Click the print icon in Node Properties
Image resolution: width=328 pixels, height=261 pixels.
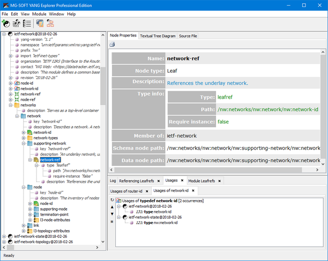(112, 44)
